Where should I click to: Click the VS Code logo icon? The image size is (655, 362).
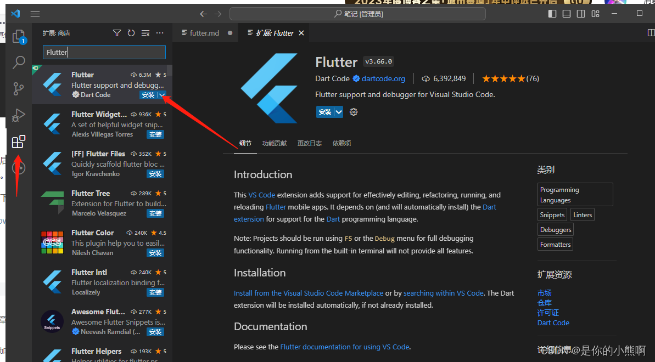15,13
